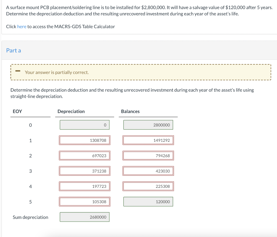Screen dimensions: 277x237
Task: Click 'Your answer is partially correct' message
Action: (x=57, y=72)
